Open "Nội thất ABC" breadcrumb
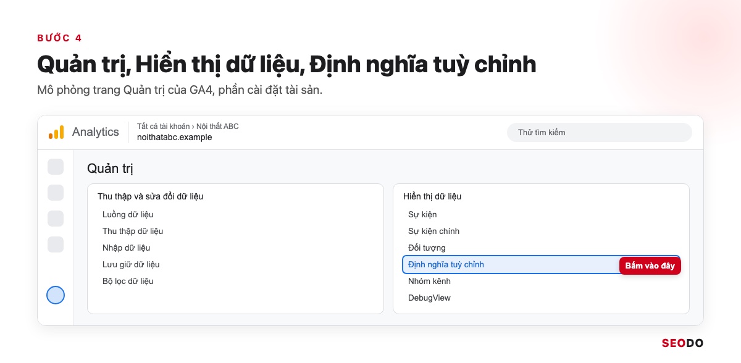The image size is (741, 363). 217,127
